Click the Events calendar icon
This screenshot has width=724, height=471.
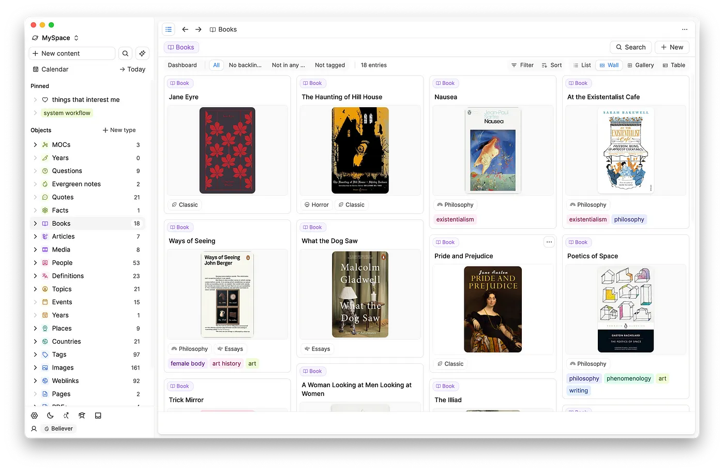(x=45, y=302)
